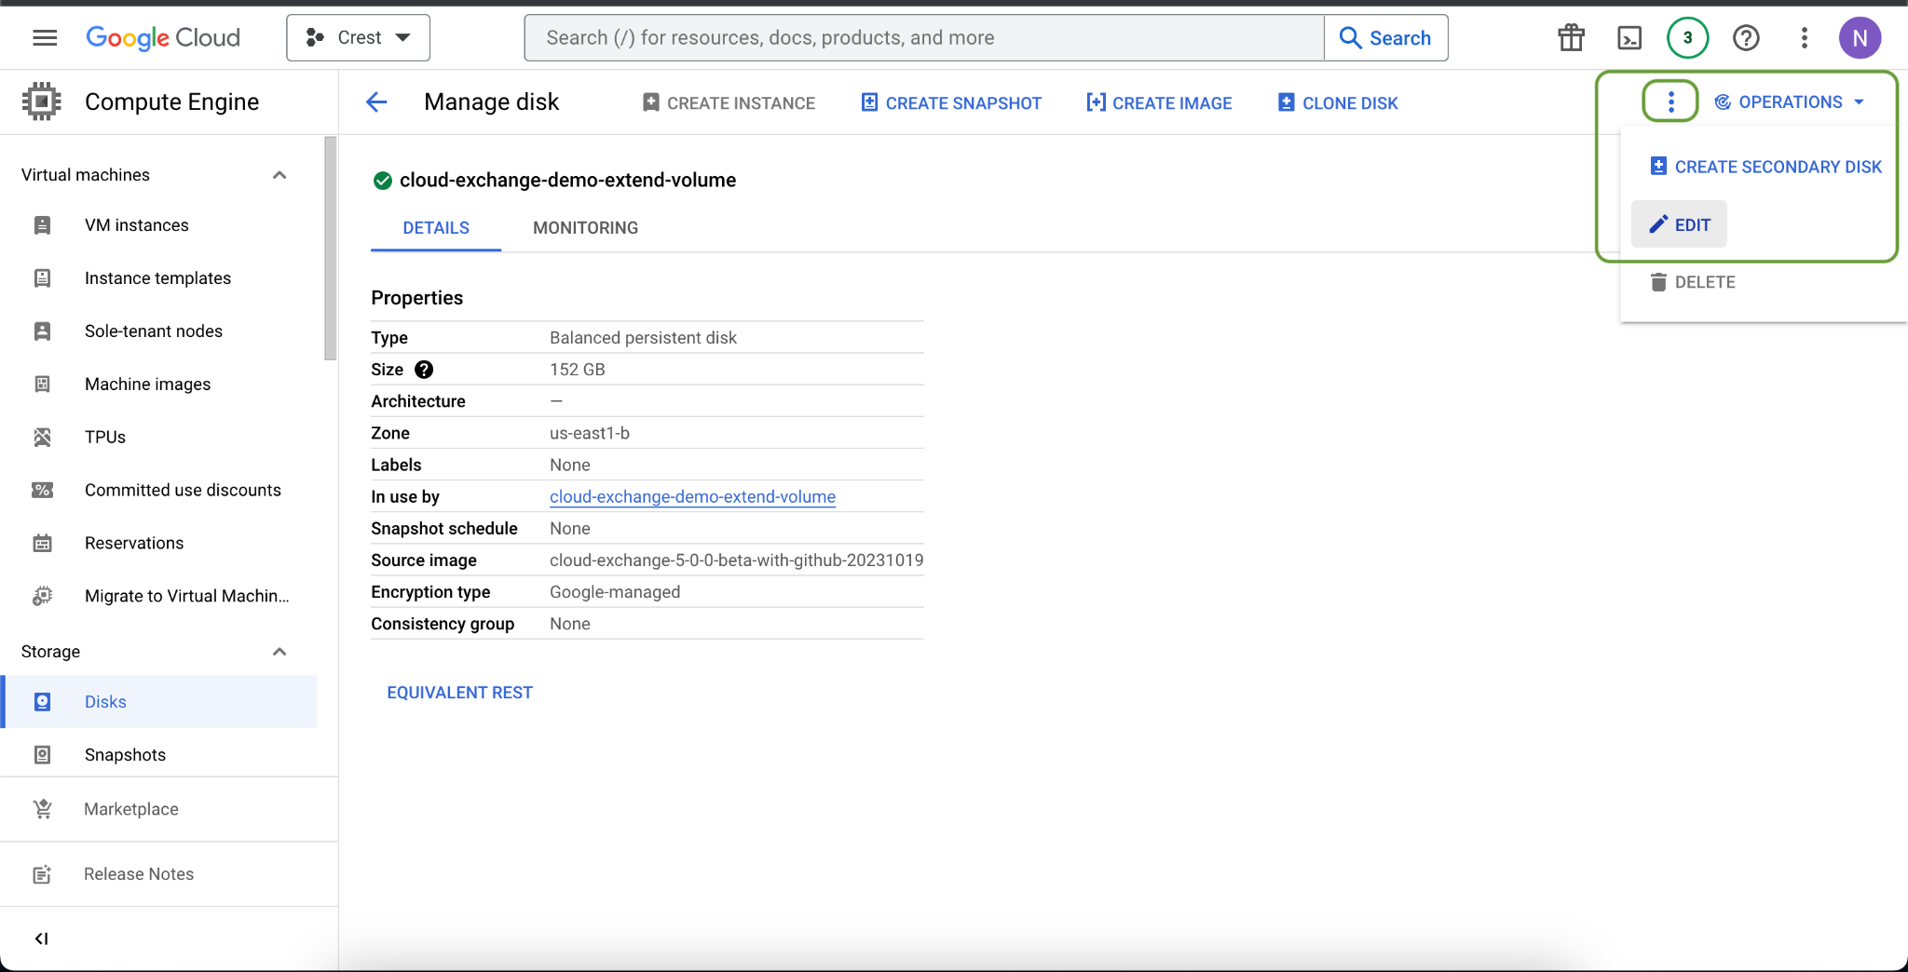Switch to the Details tab
1908x972 pixels.
(436, 228)
